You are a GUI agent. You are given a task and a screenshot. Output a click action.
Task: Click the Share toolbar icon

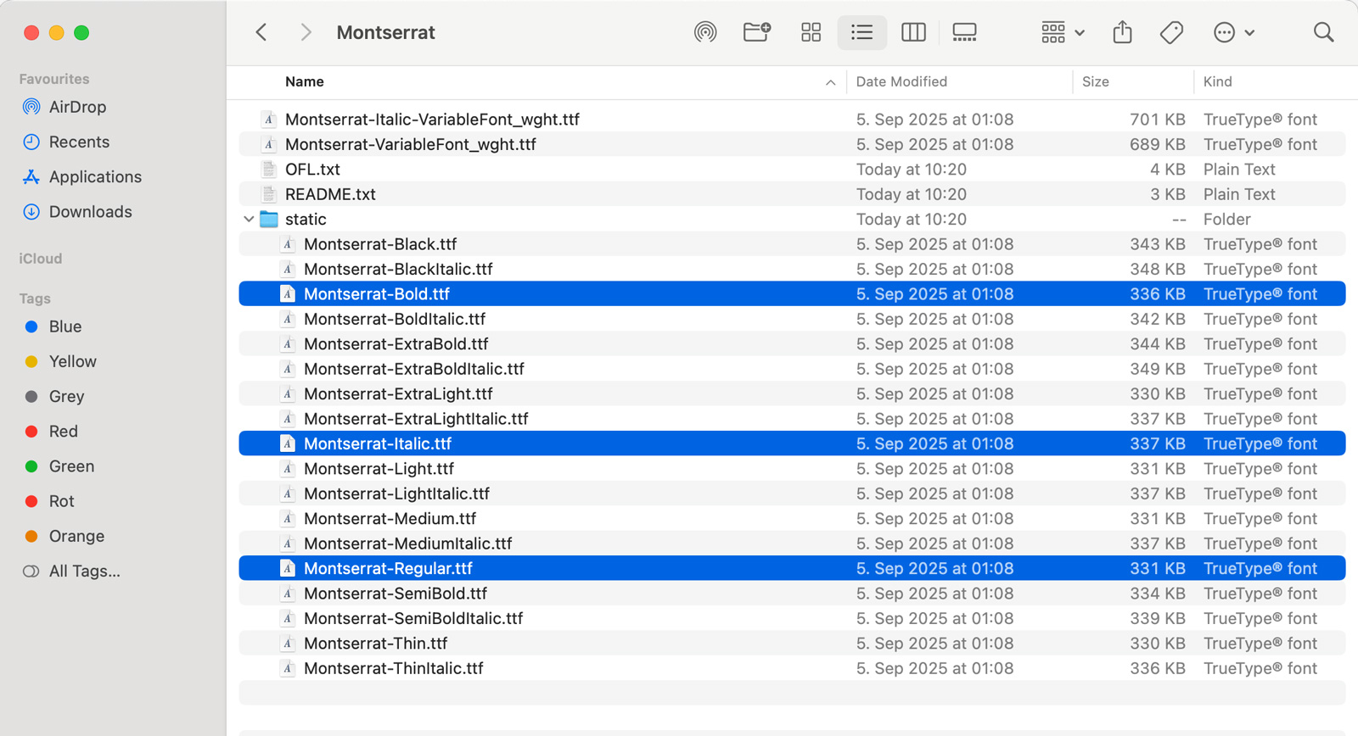coord(1122,32)
